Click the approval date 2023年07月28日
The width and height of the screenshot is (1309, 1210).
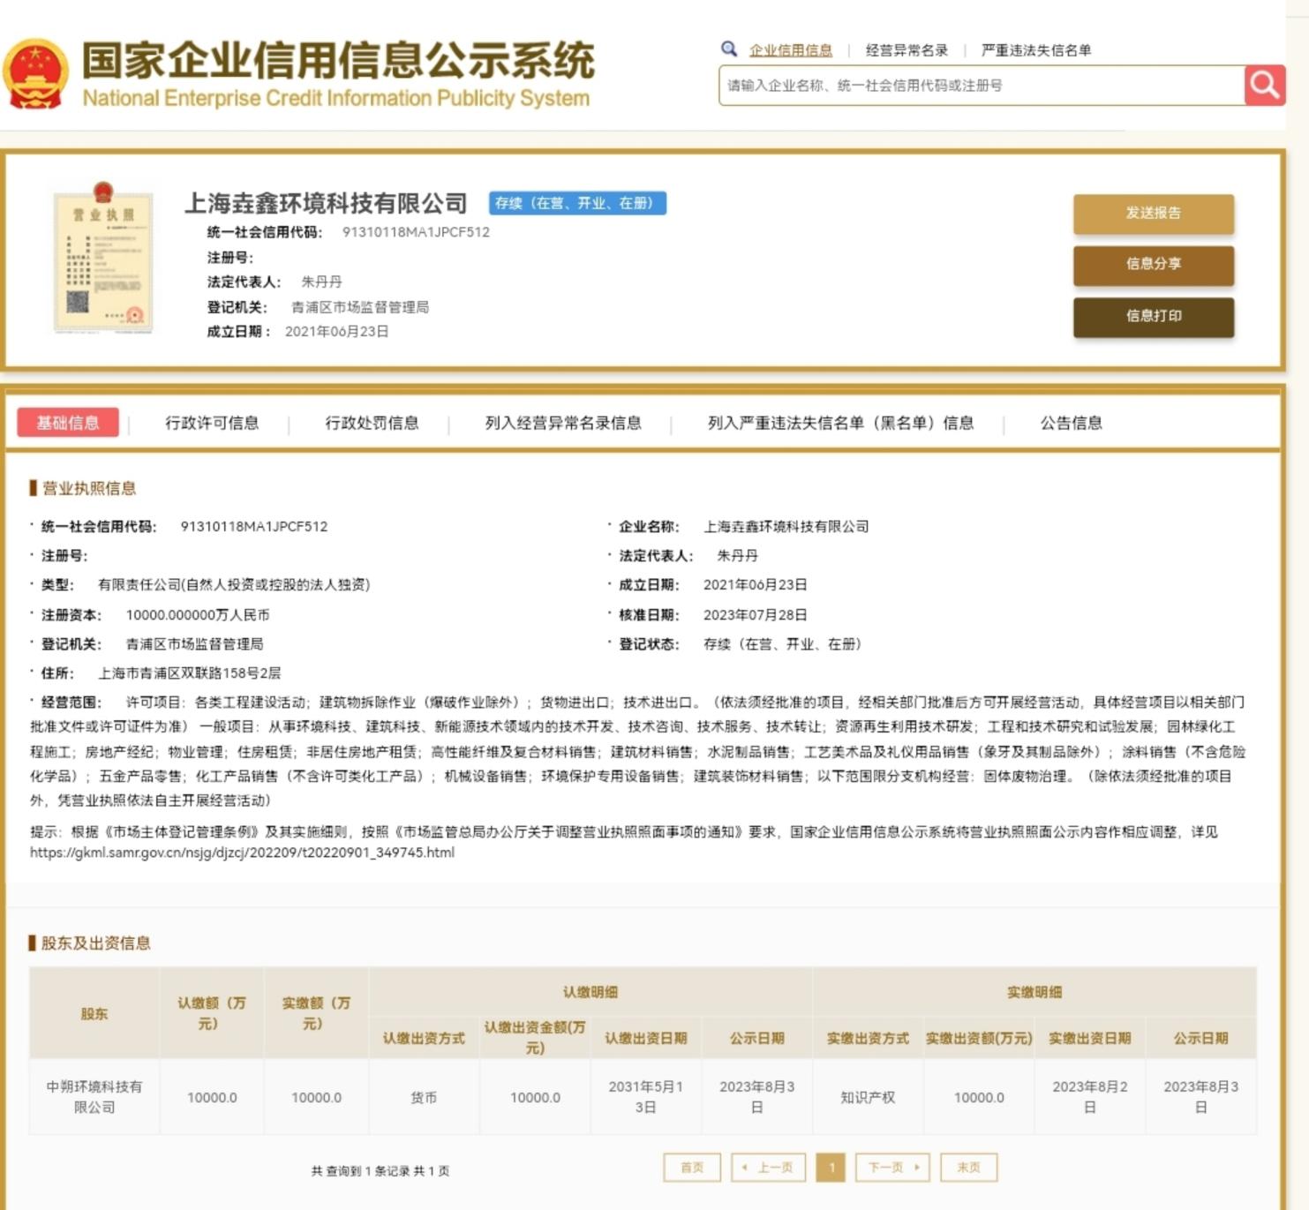(755, 614)
